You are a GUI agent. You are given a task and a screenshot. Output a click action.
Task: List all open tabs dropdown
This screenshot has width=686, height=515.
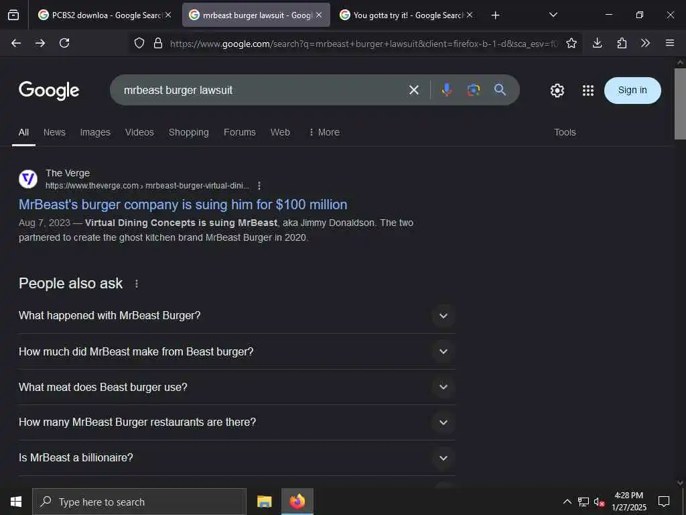(553, 15)
